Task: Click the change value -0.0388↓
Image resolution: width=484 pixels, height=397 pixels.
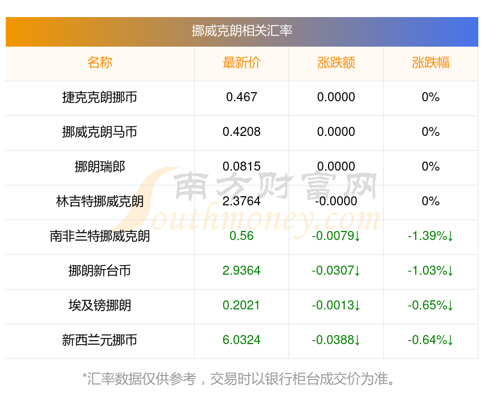Action: (x=336, y=340)
